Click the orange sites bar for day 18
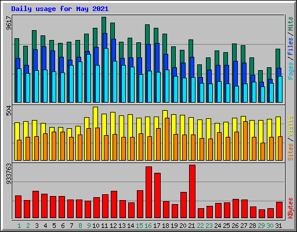This screenshot has width=297, height=232. (167, 139)
